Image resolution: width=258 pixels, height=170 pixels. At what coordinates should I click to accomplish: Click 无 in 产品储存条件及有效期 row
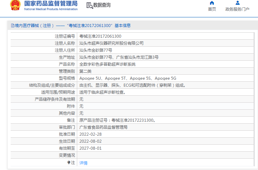click(x=81, y=99)
